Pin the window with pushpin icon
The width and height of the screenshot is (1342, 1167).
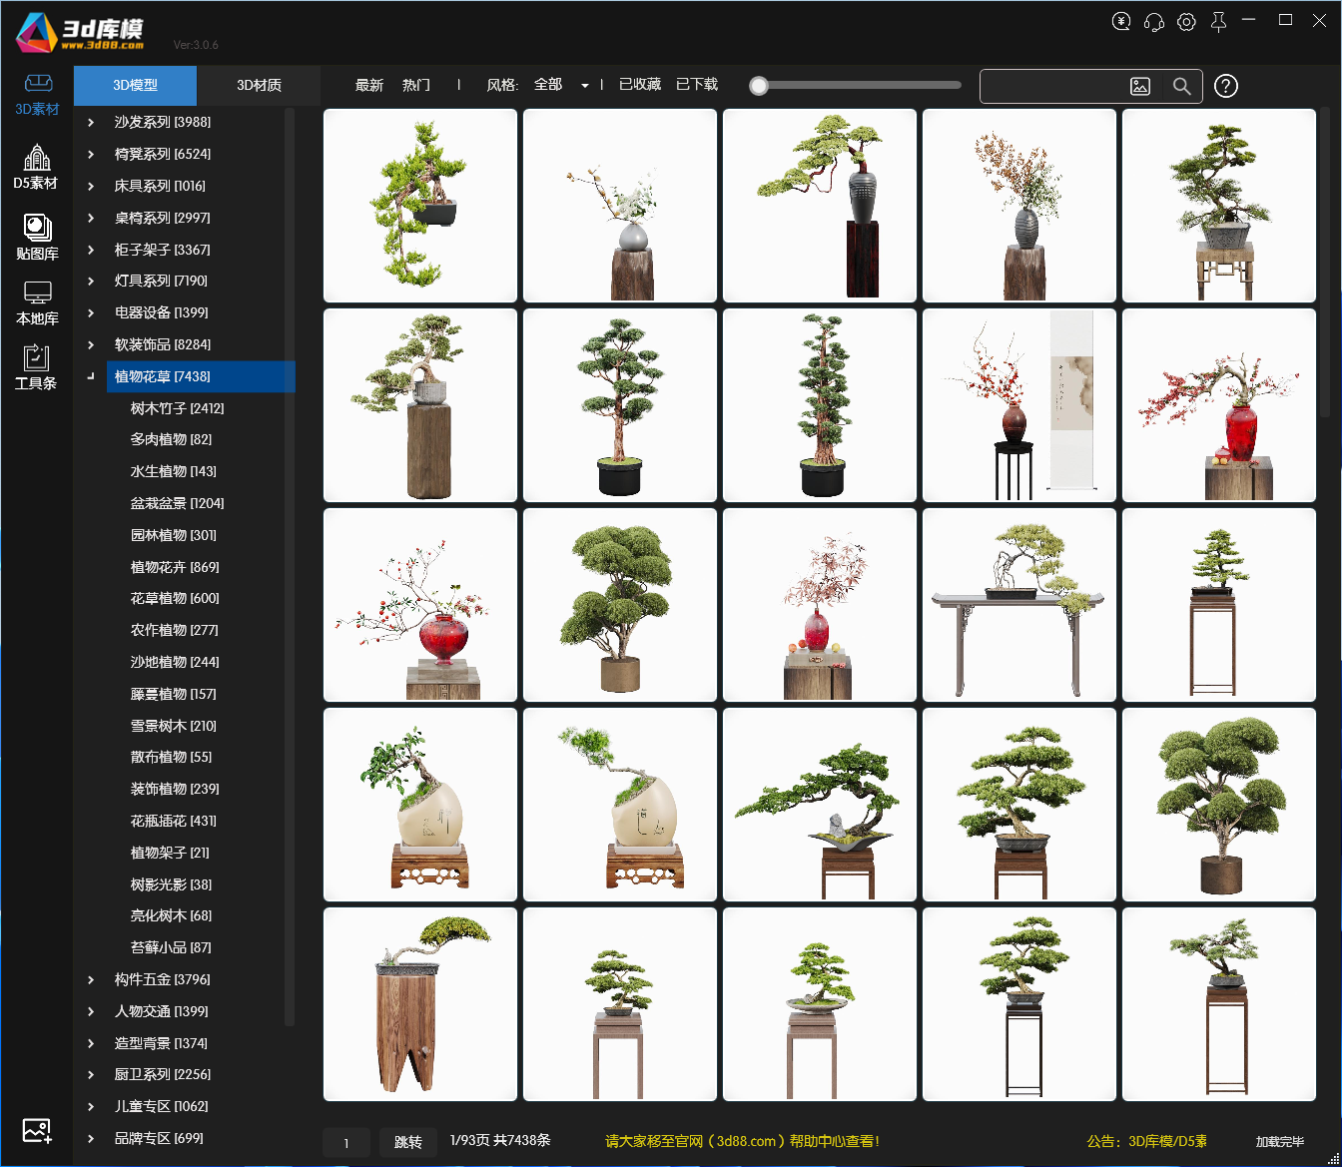pyautogui.click(x=1218, y=21)
